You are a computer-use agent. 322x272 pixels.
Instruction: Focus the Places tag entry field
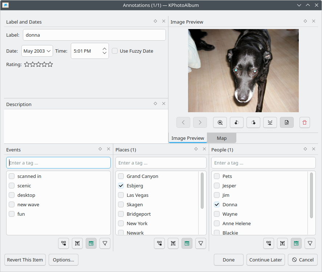coord(161,163)
